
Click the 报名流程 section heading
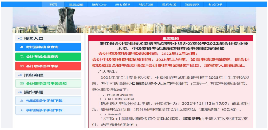(34, 75)
